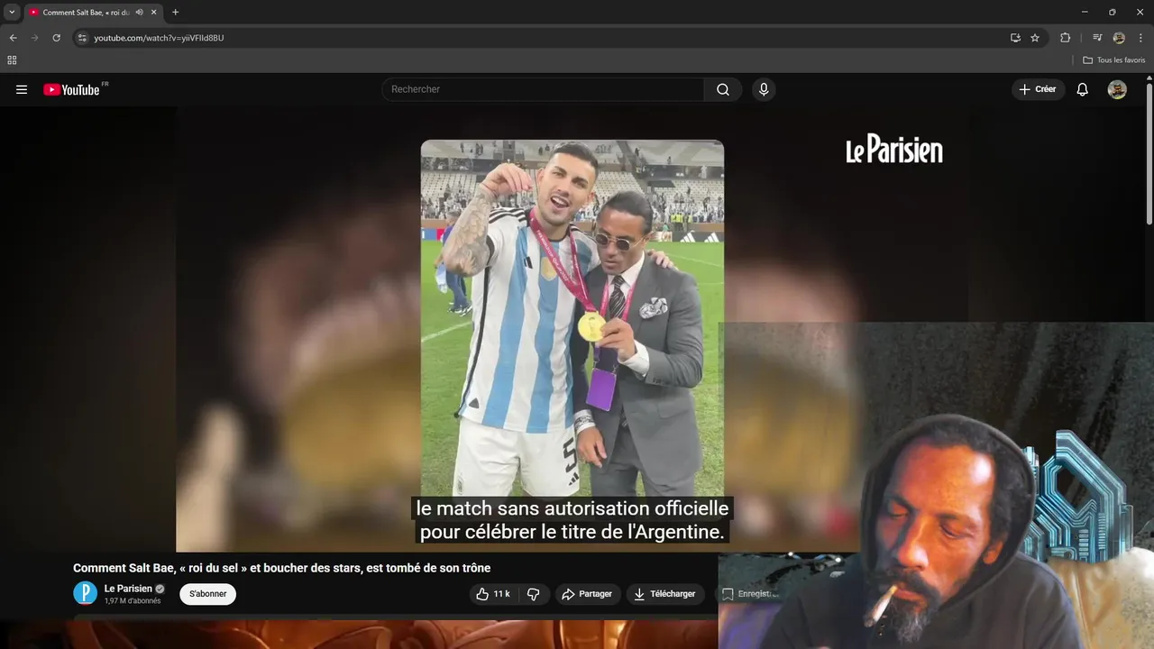The width and height of the screenshot is (1154, 649).
Task: Open the Le Parisien channel name link
Action: tap(128, 589)
